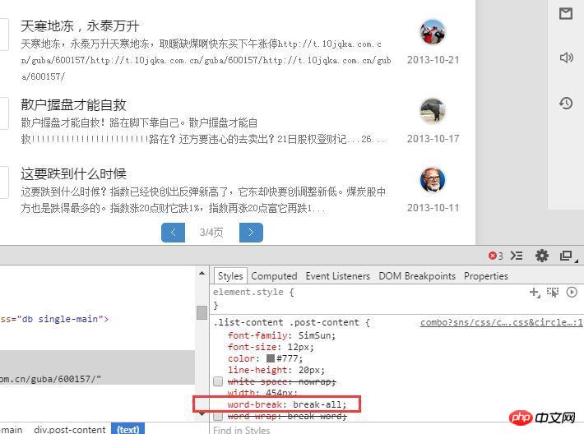Click the speaker announcement sidebar icon
The image size is (584, 434).
(566, 58)
